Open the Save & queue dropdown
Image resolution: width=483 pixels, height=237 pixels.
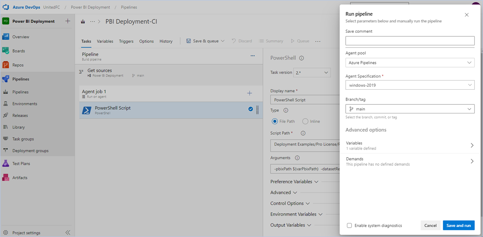(x=206, y=41)
